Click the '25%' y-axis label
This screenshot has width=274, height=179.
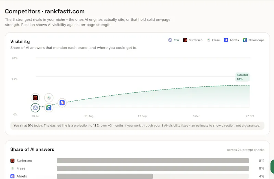[14, 79]
